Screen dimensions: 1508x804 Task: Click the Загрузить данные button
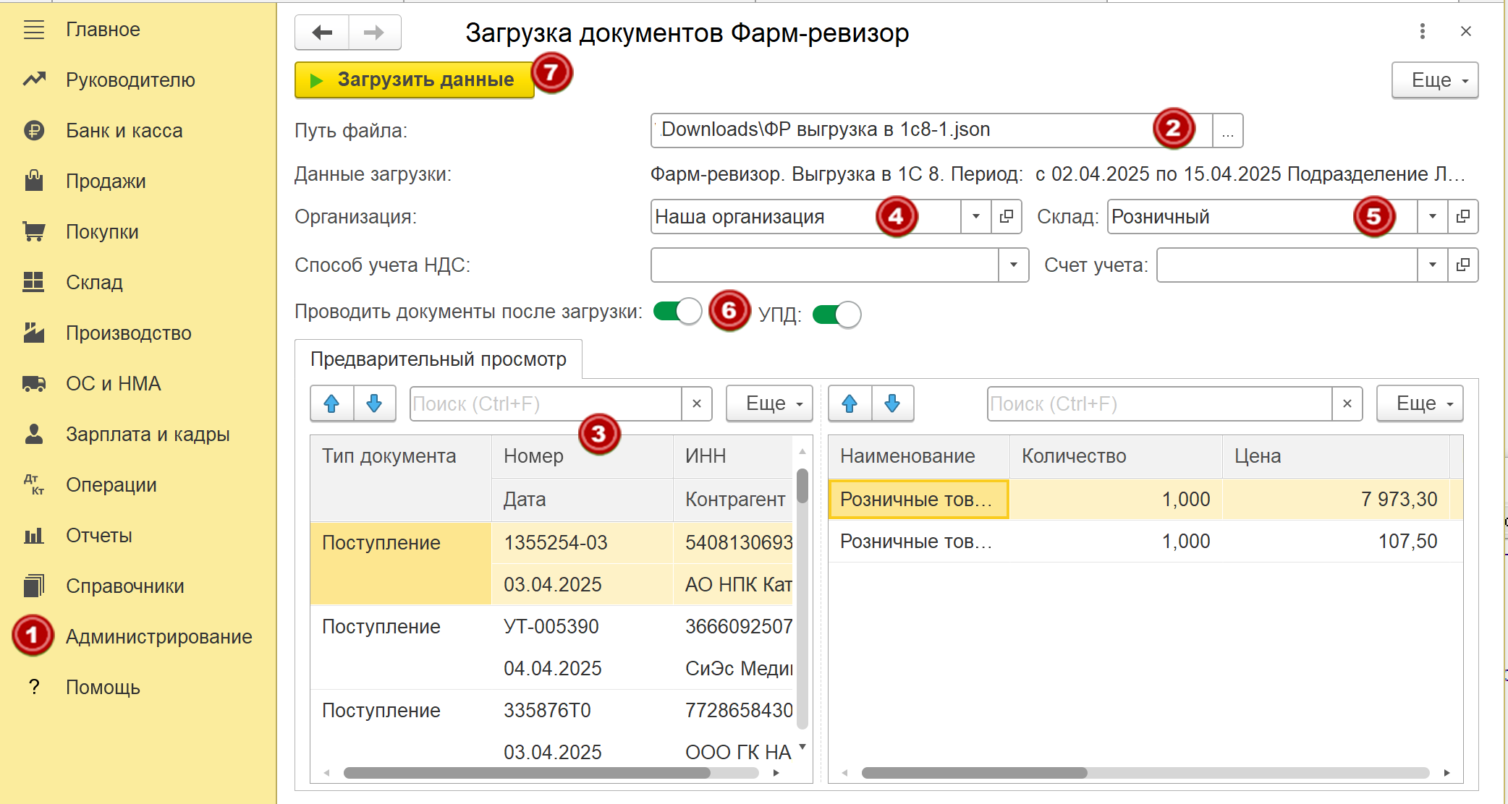414,80
